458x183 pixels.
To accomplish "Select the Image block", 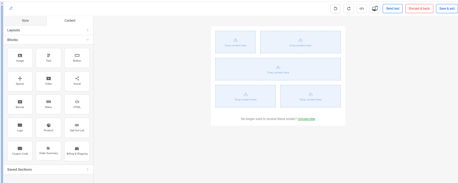I will click(20, 58).
